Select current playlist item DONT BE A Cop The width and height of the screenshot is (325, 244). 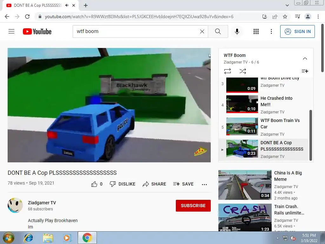[x=263, y=149]
